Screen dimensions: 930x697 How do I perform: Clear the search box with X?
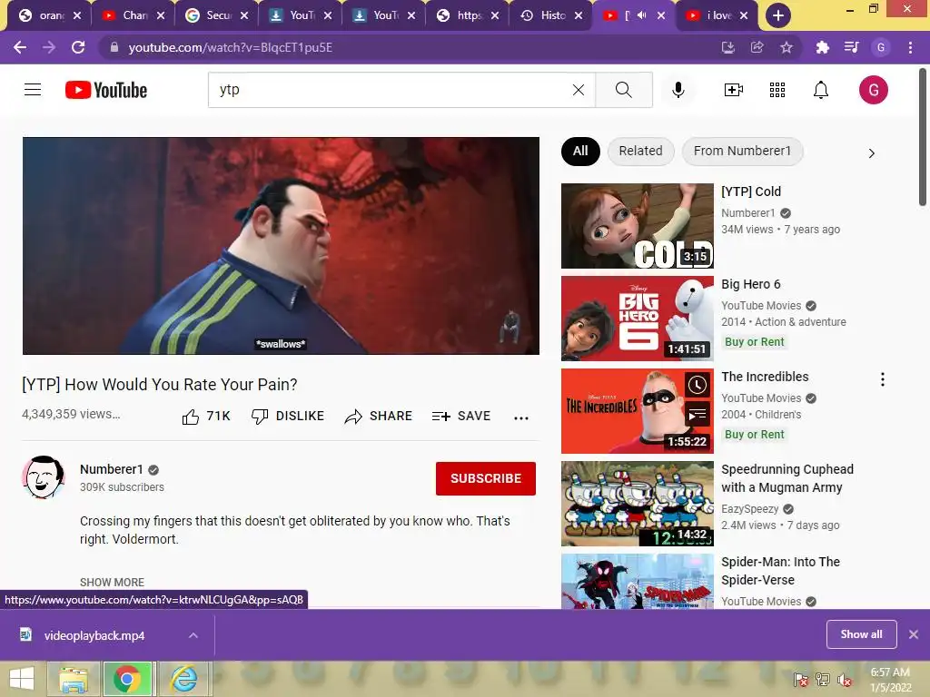coord(579,90)
